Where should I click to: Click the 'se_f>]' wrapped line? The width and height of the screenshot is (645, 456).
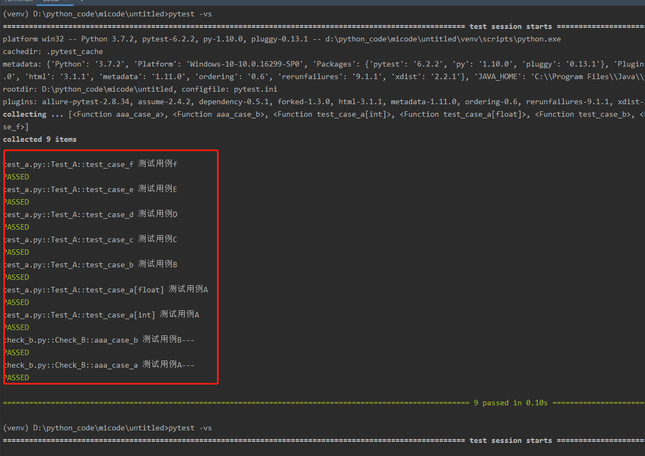point(16,127)
